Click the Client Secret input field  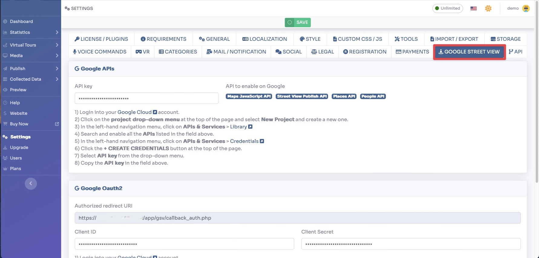pos(411,244)
